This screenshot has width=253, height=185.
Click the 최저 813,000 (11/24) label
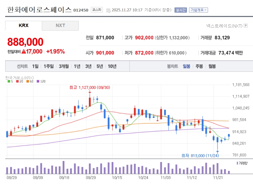point(200,156)
